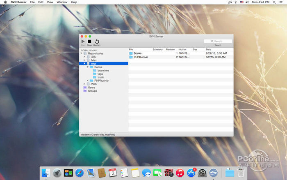Click the Stop server toolbar icon

coord(89,42)
